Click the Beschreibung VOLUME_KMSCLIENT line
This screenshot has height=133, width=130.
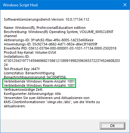click(59, 32)
